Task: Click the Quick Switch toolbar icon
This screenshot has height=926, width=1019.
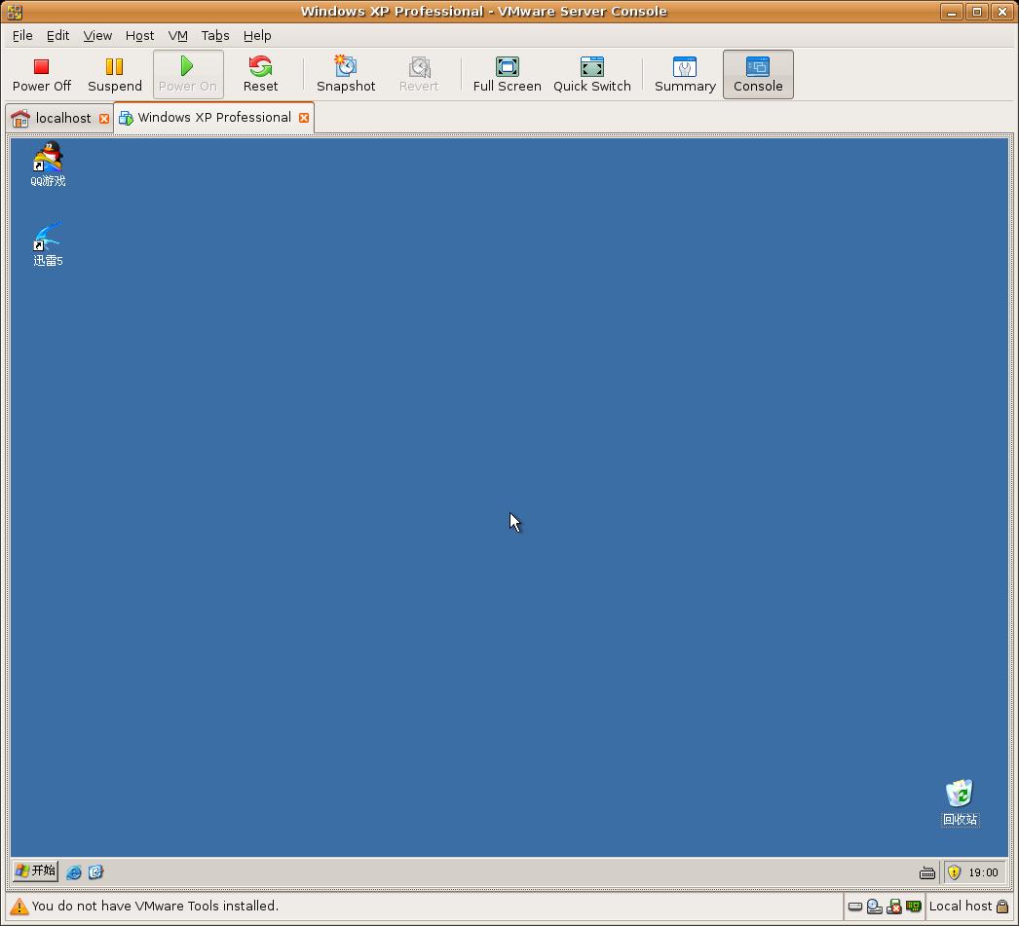Action: coord(592,75)
